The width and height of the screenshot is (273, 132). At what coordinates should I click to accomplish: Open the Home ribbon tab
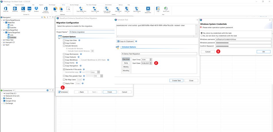tap(8, 5)
